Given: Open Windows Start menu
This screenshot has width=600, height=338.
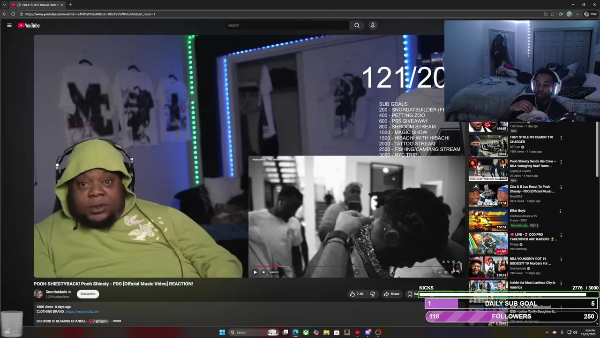Looking at the screenshot, I should click(x=222, y=332).
